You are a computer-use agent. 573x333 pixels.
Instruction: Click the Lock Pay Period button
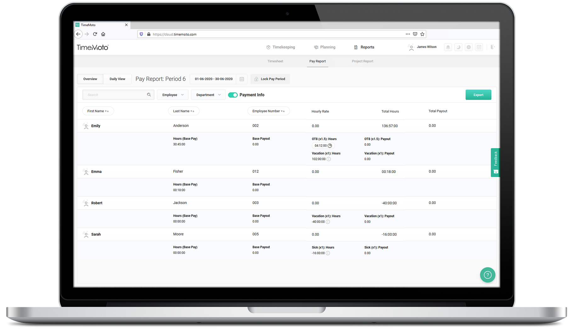click(x=270, y=79)
